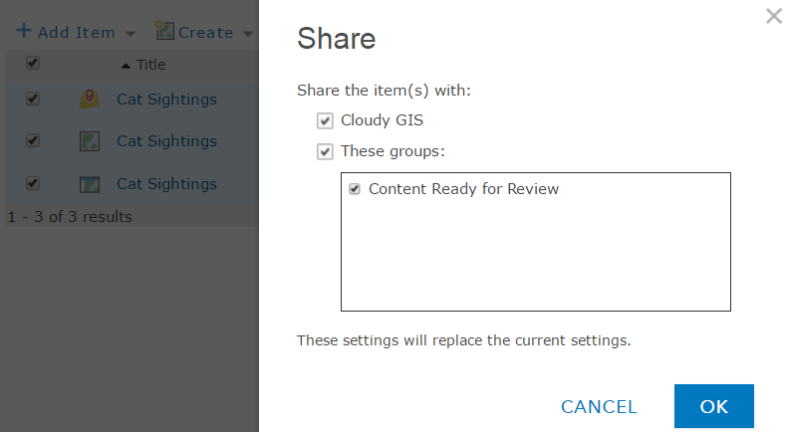Viewport: 786px width, 432px height.
Task: Toggle the select-all checkbox in the header
Action: (33, 64)
